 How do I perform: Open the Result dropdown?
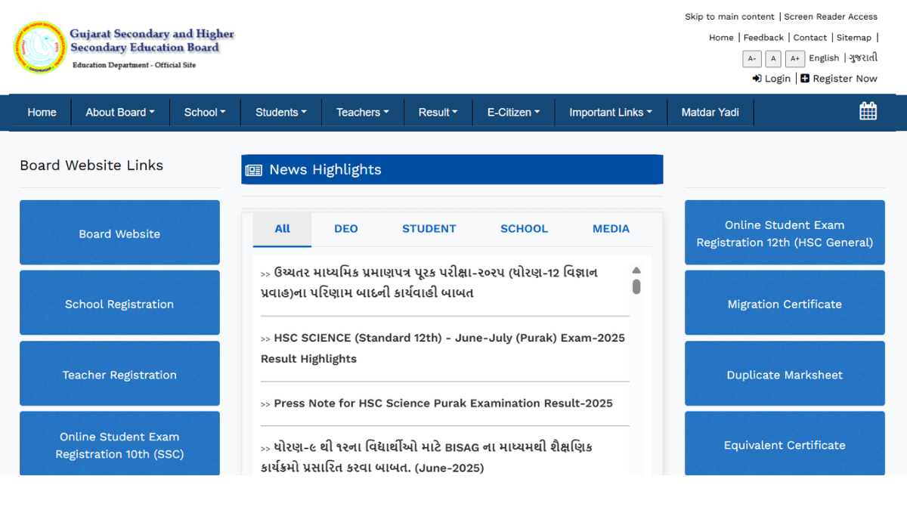pyautogui.click(x=438, y=112)
